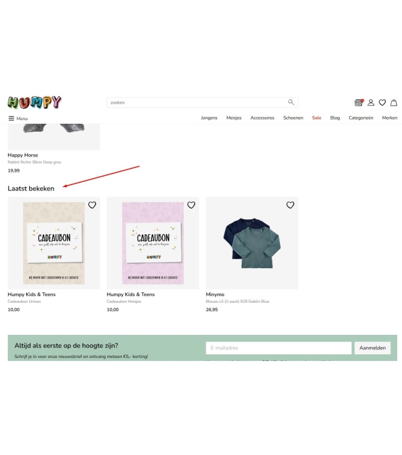The image size is (402, 455).
Task: Favorite the Cadeaubon Unisex product
Action: coord(92,205)
